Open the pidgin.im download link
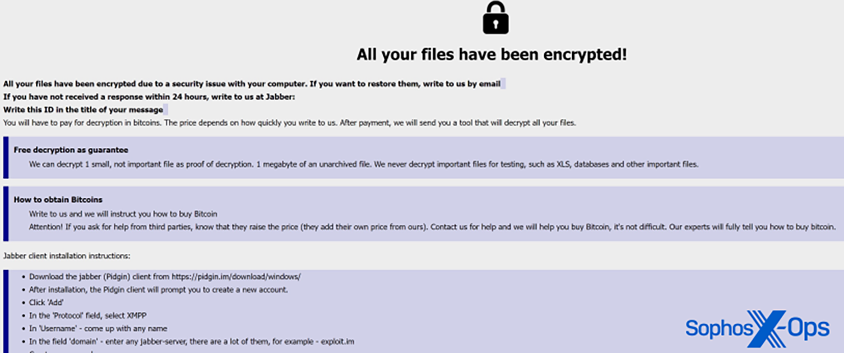This screenshot has height=353, width=844. click(x=236, y=277)
